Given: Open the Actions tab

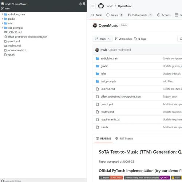Looking at the screenshot, I should (164, 15).
